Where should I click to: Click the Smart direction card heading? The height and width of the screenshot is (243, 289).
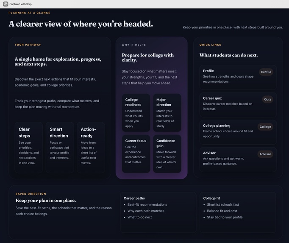59,132
